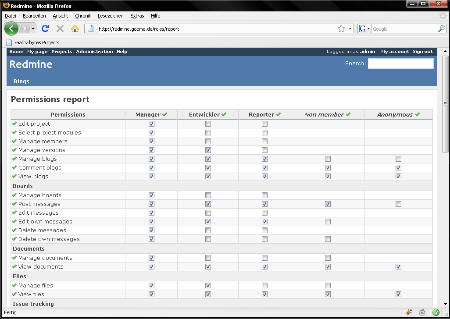Click green check beside Edit project row

point(14,124)
